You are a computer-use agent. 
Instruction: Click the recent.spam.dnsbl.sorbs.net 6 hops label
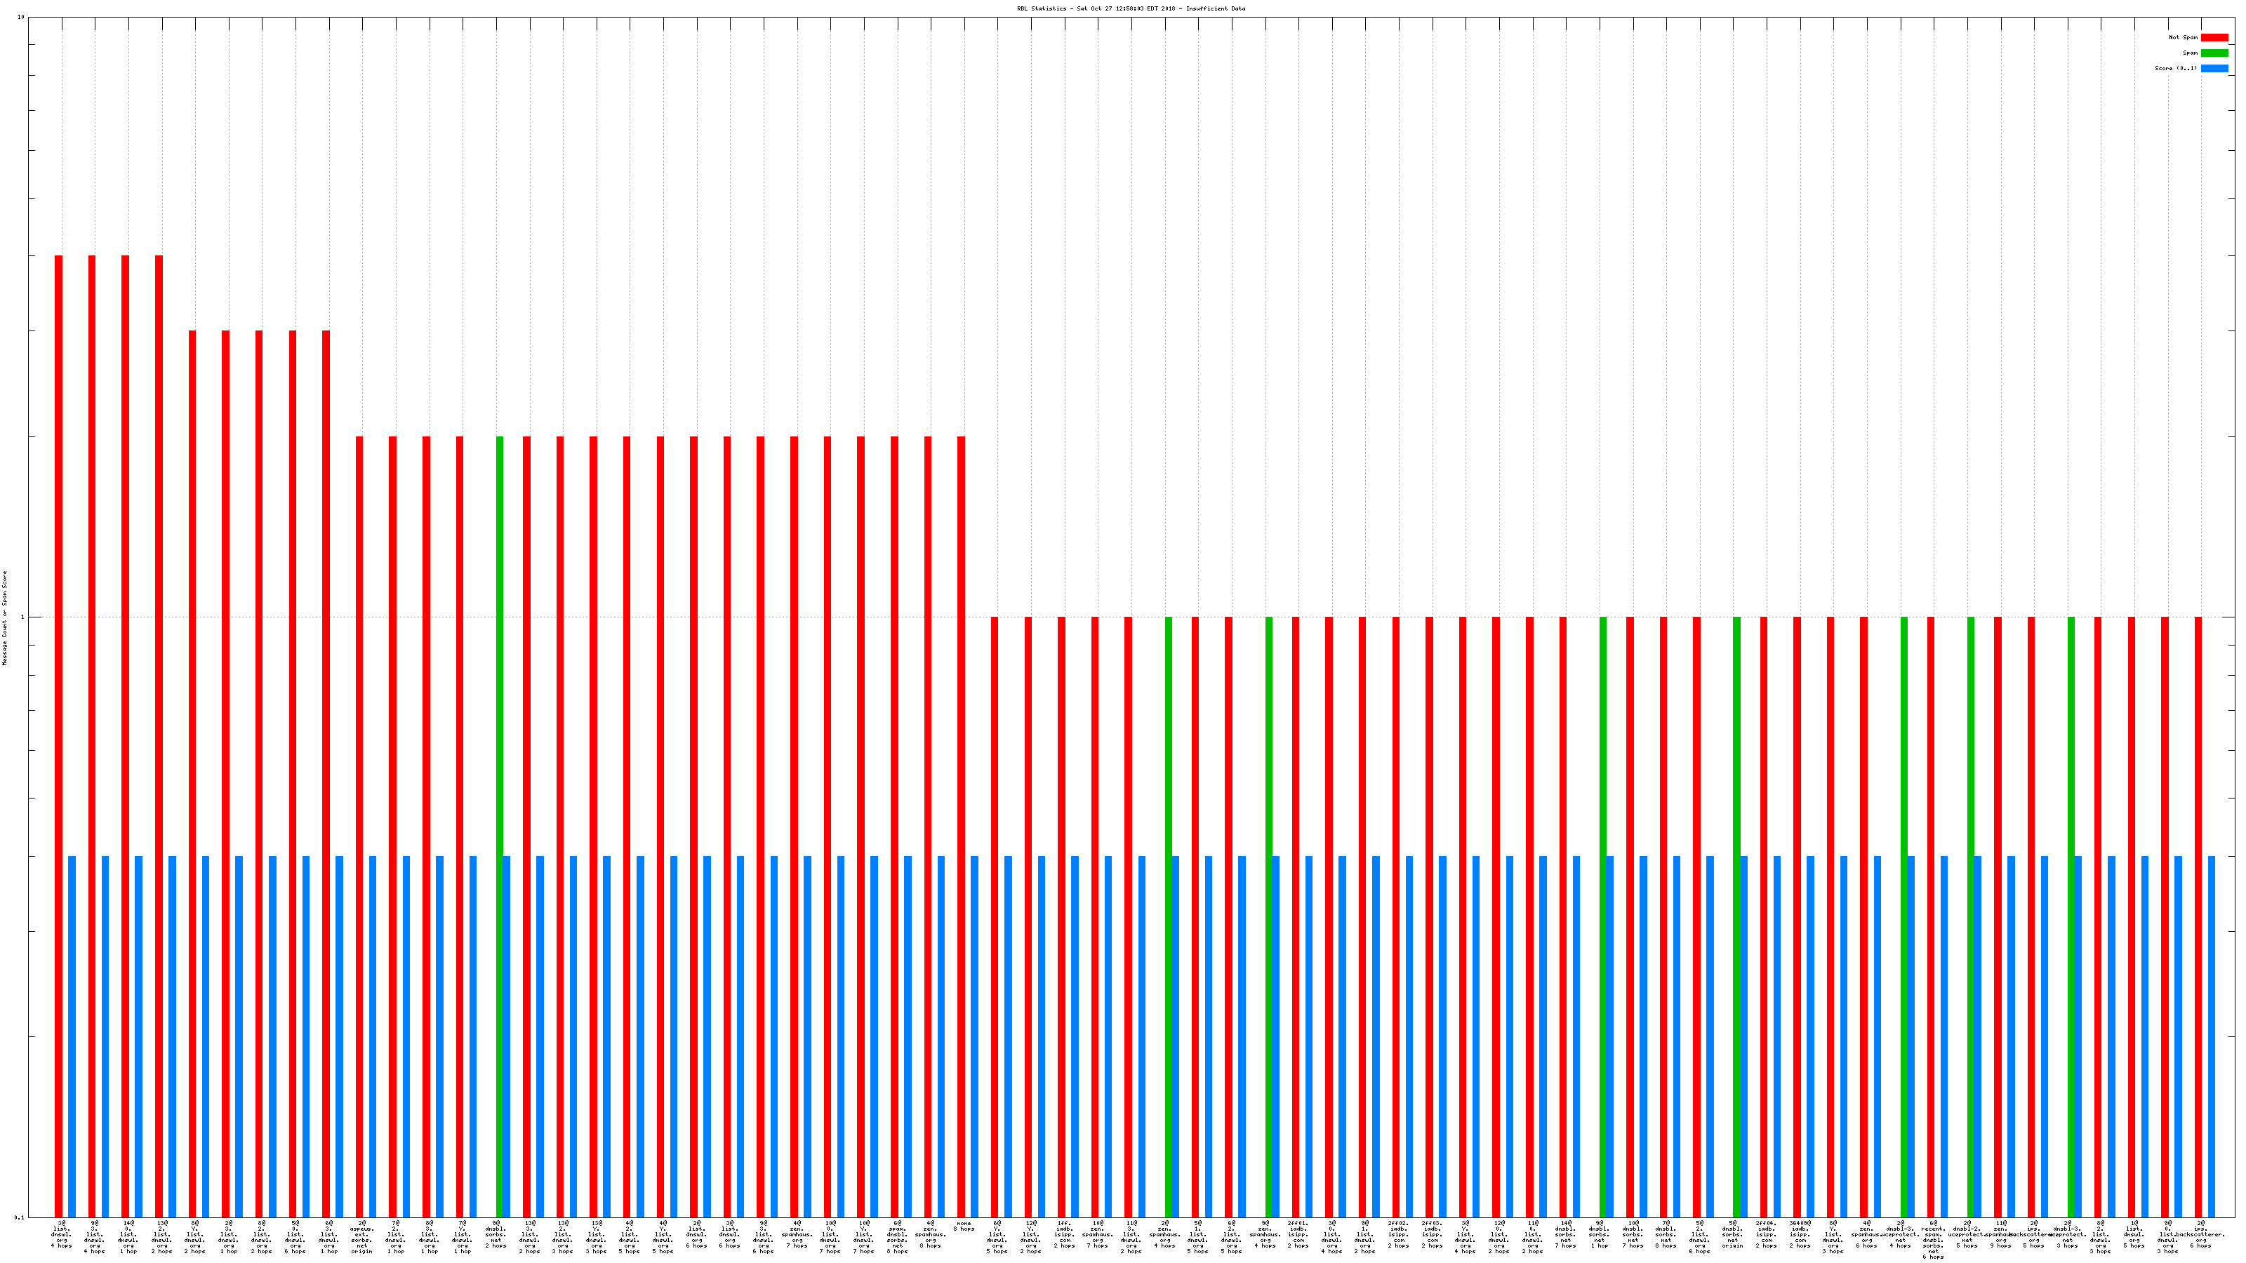point(1933,1239)
